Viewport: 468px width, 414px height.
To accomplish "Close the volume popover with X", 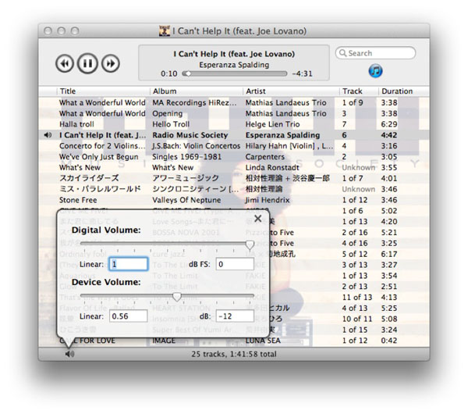I will (x=258, y=219).
